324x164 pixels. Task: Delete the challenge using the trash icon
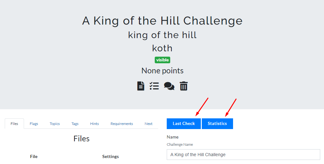tap(183, 86)
